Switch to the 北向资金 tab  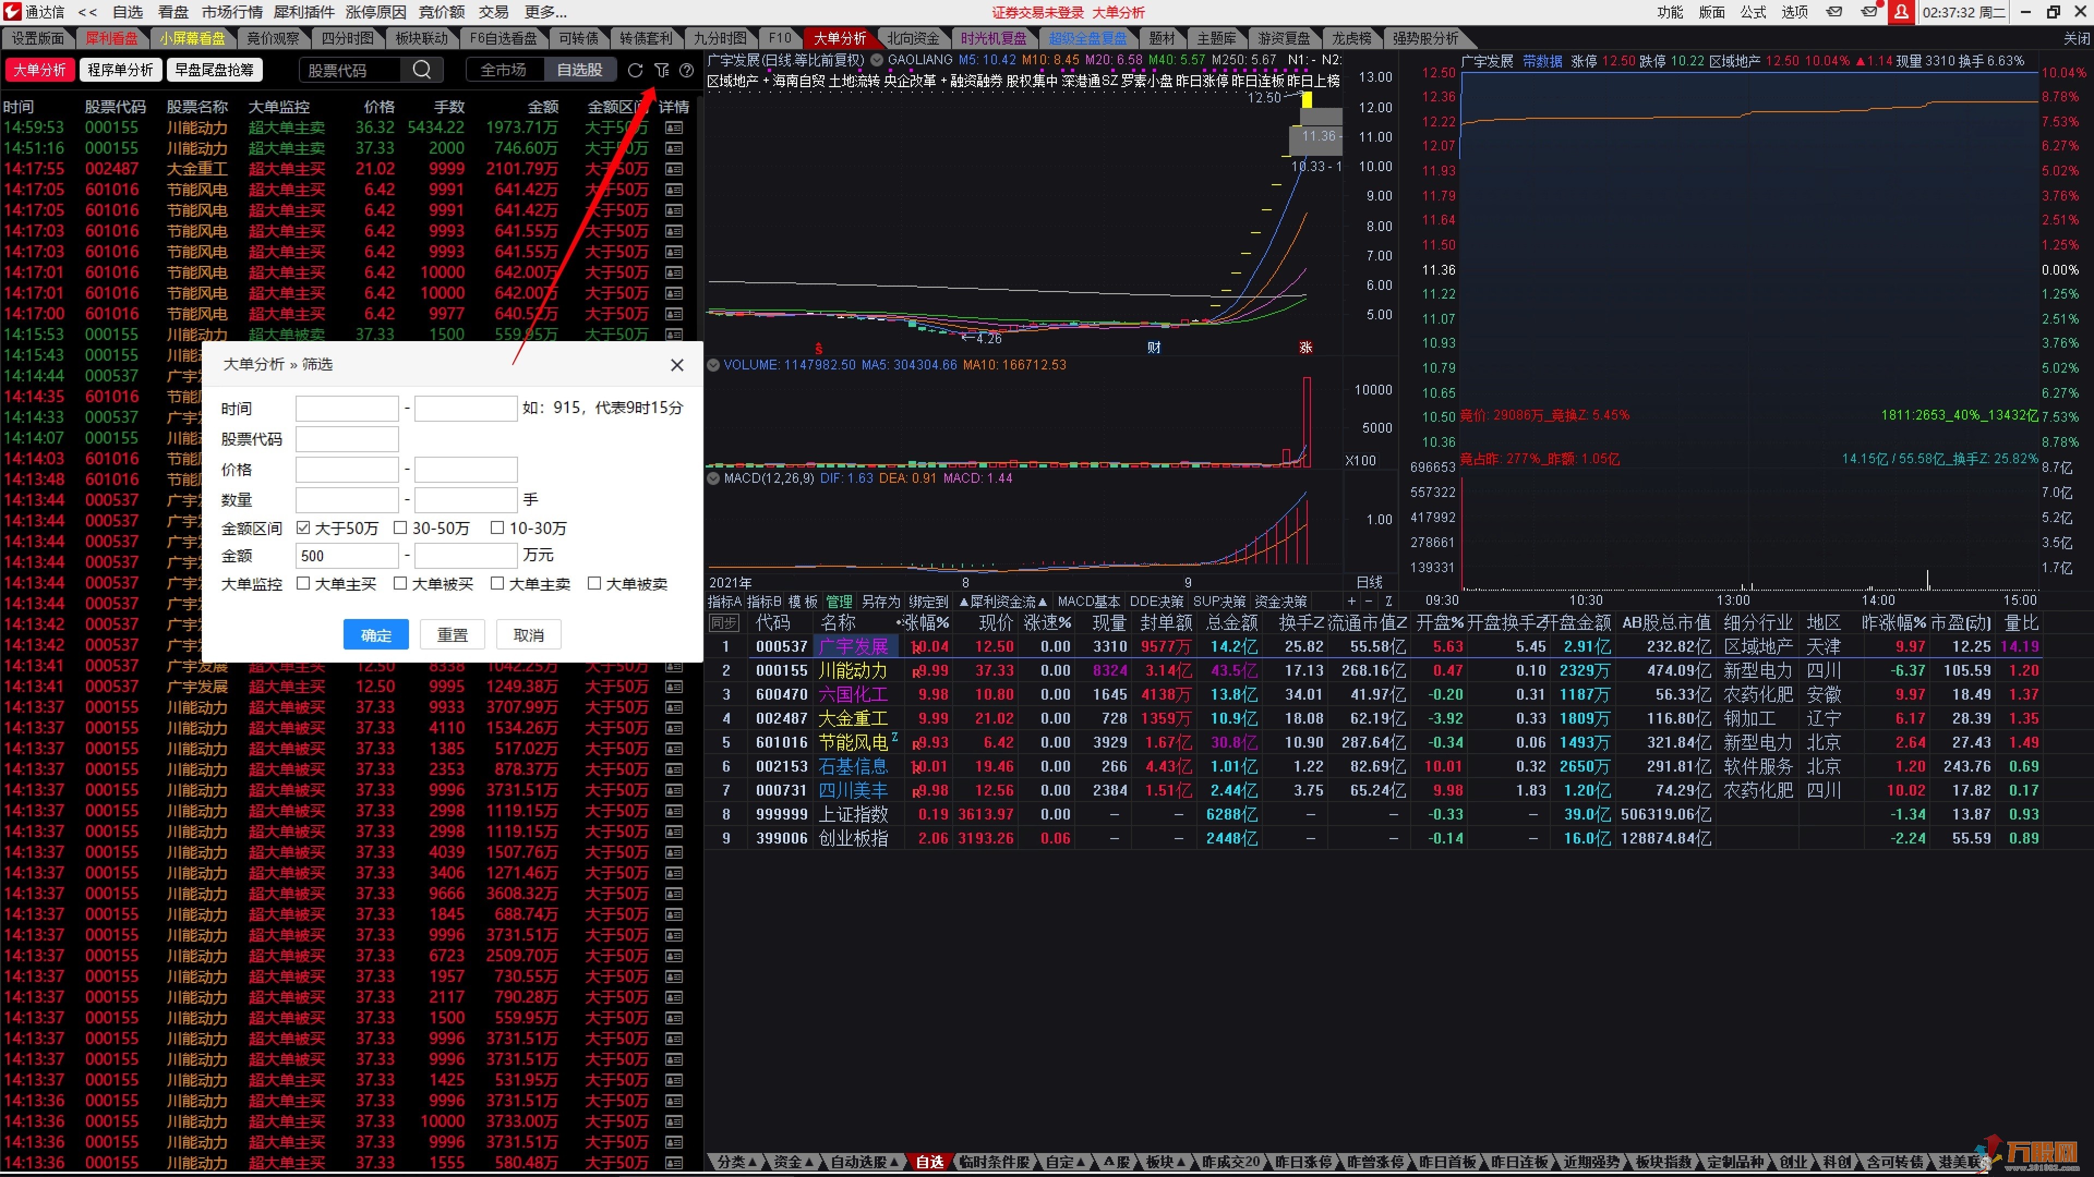click(x=913, y=38)
